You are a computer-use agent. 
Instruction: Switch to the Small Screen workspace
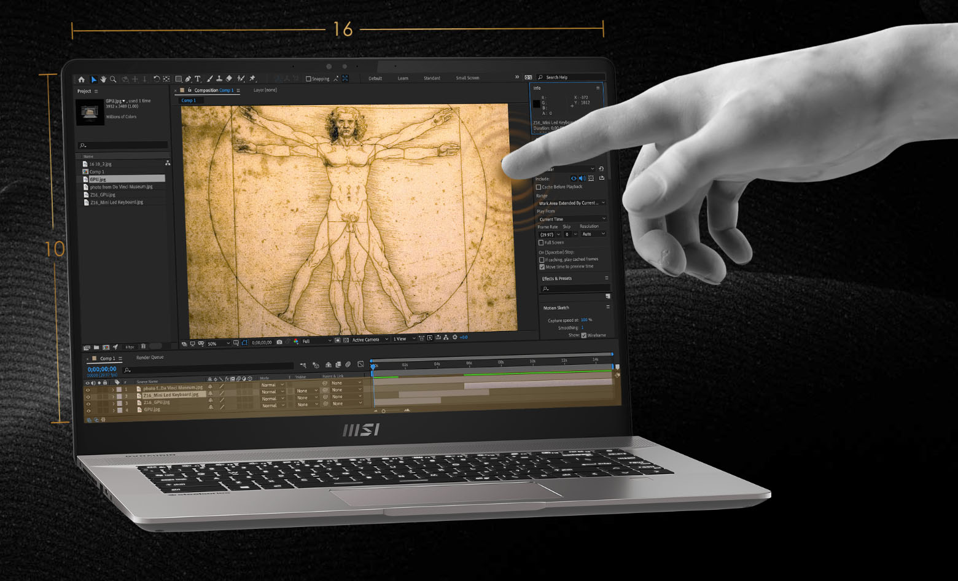pos(467,78)
